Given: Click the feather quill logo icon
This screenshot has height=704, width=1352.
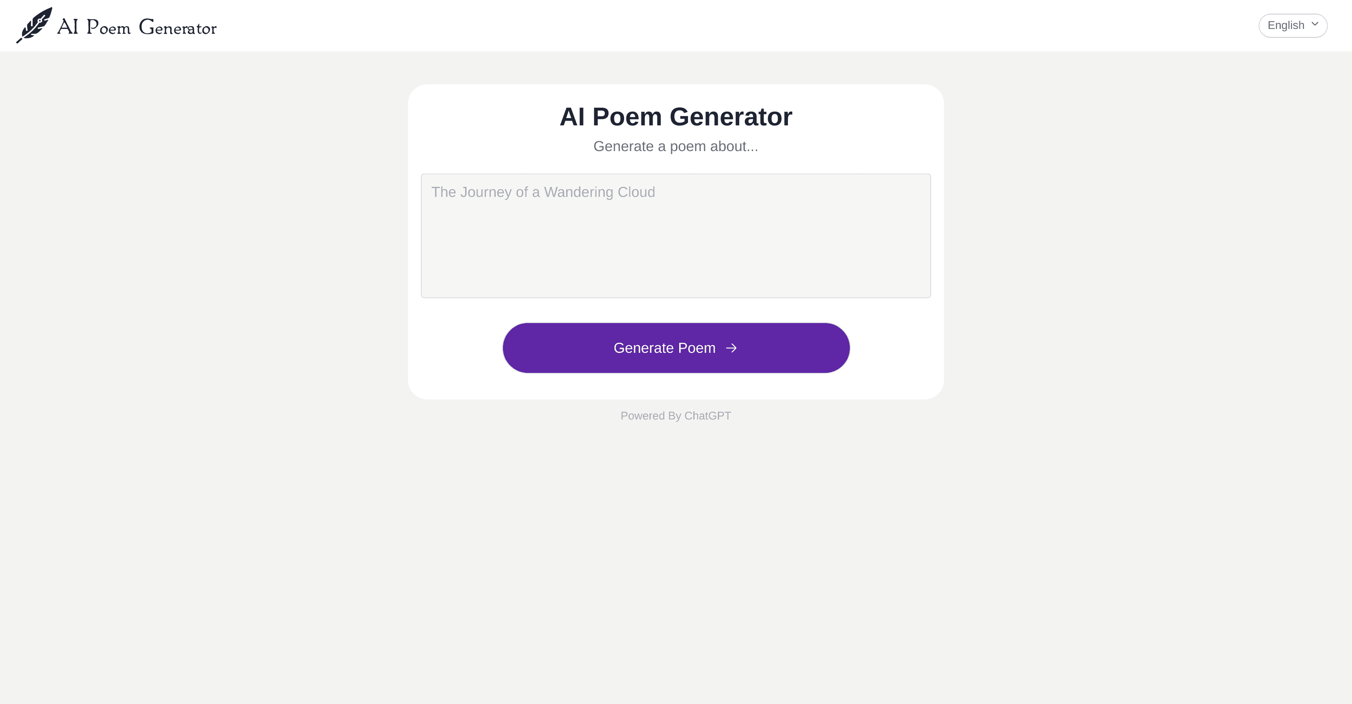Looking at the screenshot, I should 34,25.
